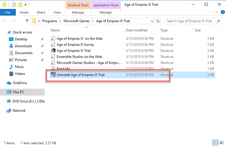Open Manage tab under Shortcut Tools
The width and height of the screenshot is (226, 146).
78,12
